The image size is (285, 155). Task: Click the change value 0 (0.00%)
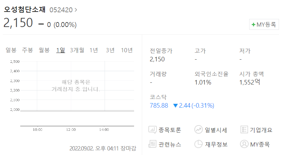pos(62,25)
